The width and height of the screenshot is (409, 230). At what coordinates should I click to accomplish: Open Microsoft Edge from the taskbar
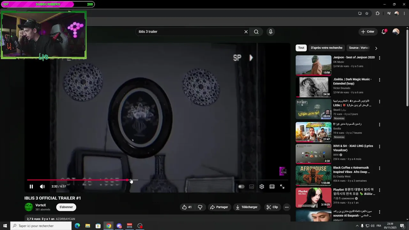(x=77, y=226)
